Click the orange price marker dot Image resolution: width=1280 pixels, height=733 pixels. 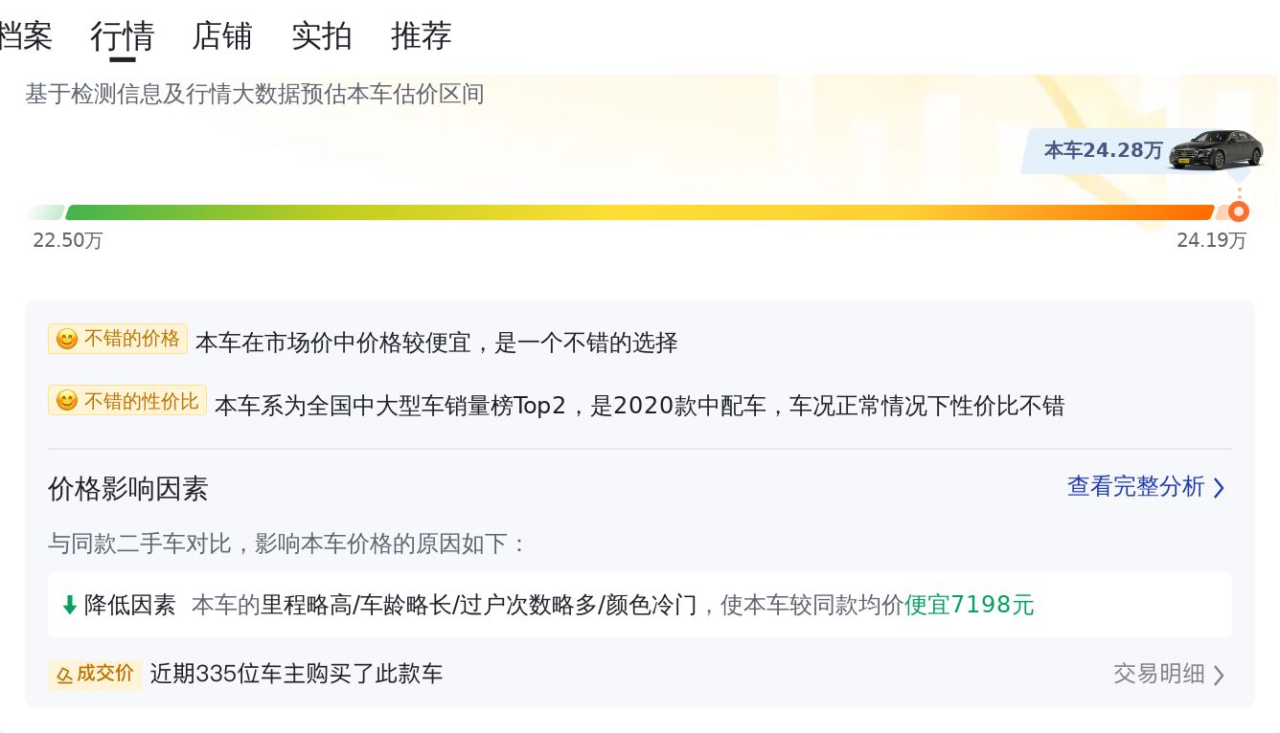tap(1239, 211)
